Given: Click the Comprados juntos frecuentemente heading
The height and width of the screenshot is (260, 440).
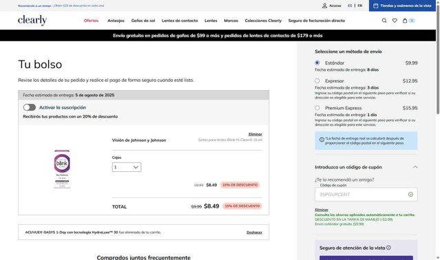Looking at the screenshot, I should pyautogui.click(x=144, y=257).
